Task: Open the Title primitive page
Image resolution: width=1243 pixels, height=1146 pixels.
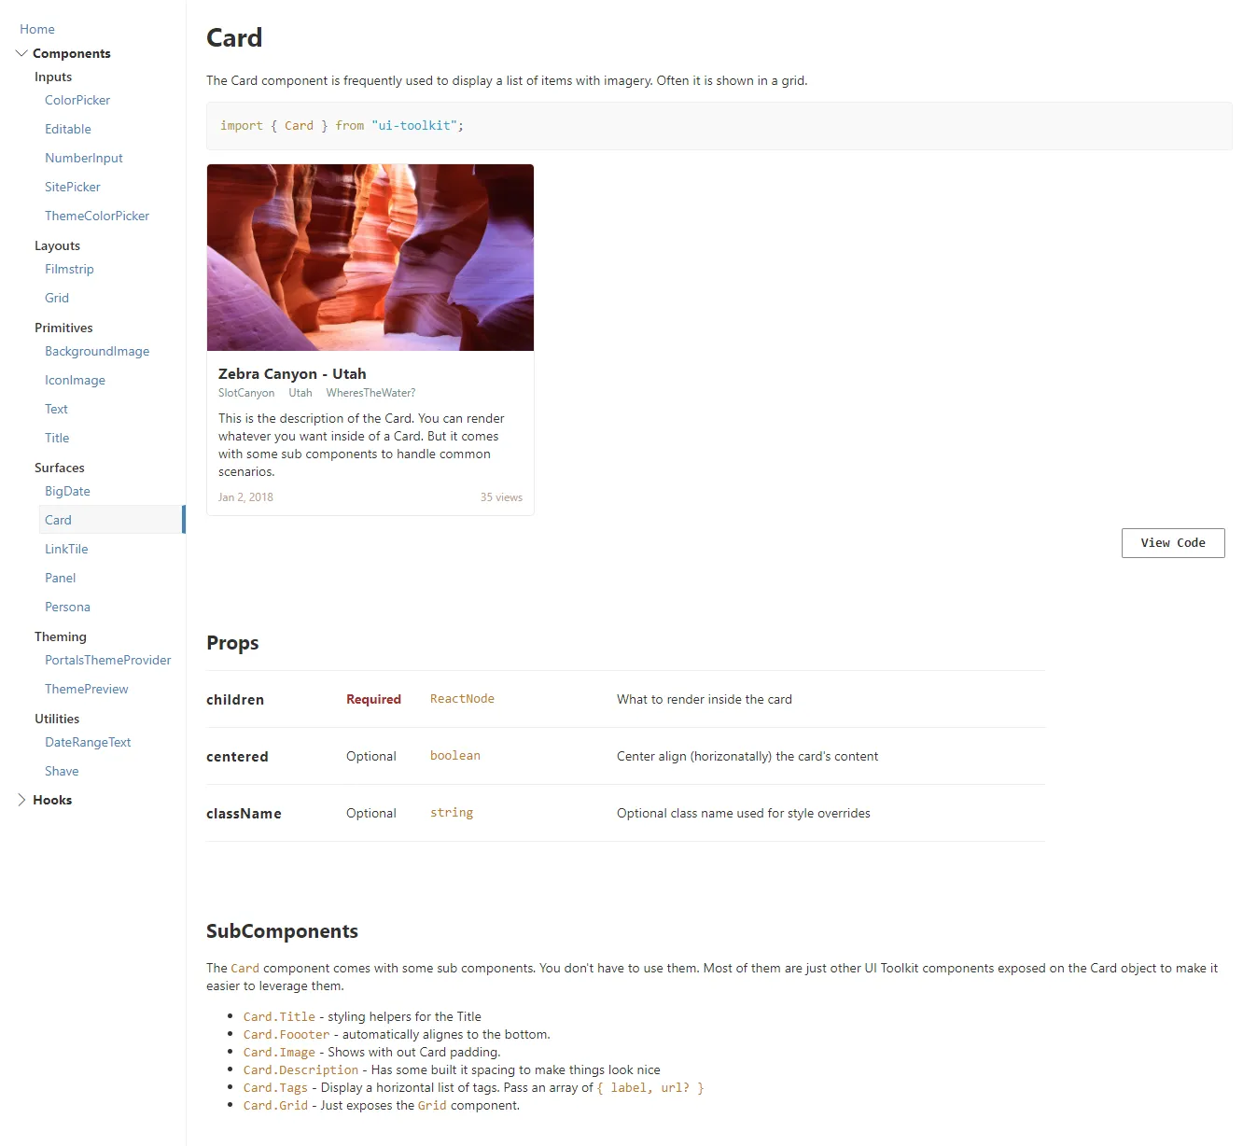Action: [x=57, y=438]
